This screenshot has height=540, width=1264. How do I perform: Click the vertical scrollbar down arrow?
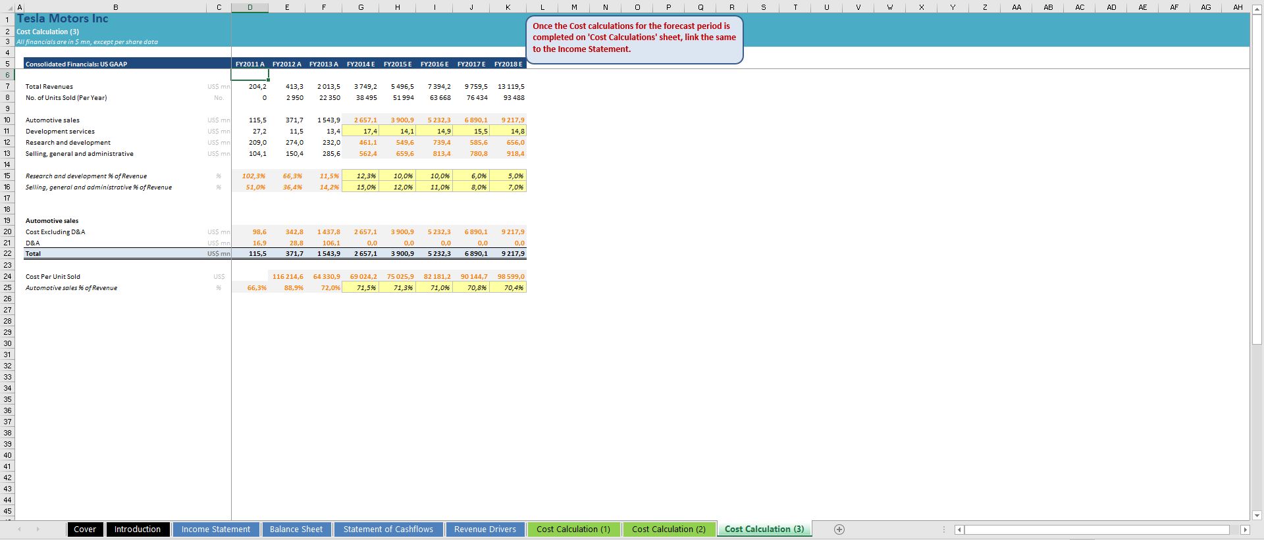[x=1257, y=516]
